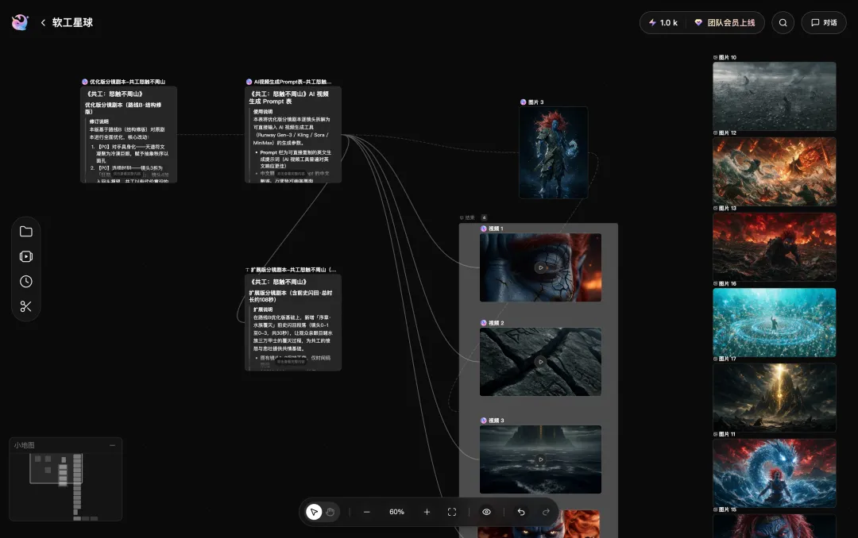This screenshot has width=858, height=538.
Task: Select 图片 17 golden mountain thumbnail
Action: (x=775, y=398)
